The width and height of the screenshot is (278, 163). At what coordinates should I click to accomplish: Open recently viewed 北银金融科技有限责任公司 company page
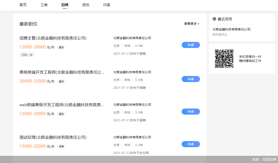(x=231, y=29)
